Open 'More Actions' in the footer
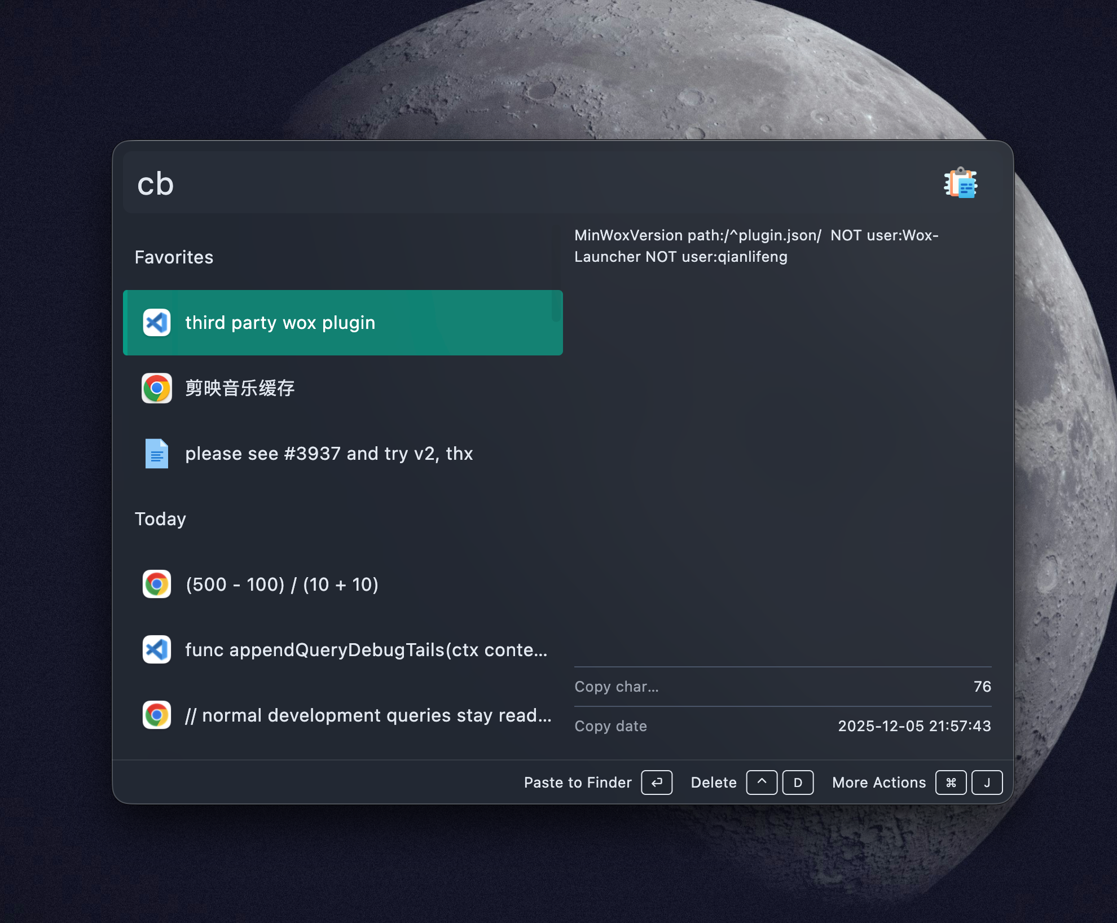The width and height of the screenshot is (1117, 923). [879, 783]
